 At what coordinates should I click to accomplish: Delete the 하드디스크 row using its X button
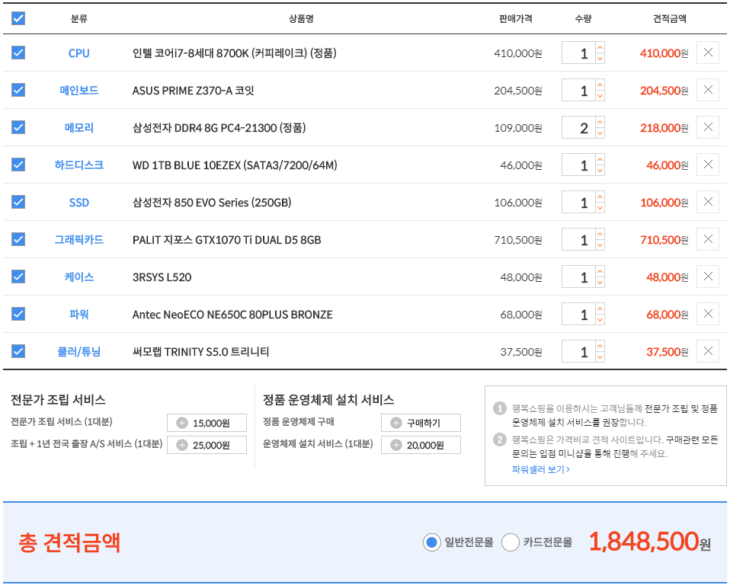pyautogui.click(x=708, y=165)
